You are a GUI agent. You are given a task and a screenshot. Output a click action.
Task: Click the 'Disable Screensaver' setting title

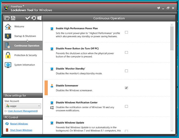tap(67, 86)
